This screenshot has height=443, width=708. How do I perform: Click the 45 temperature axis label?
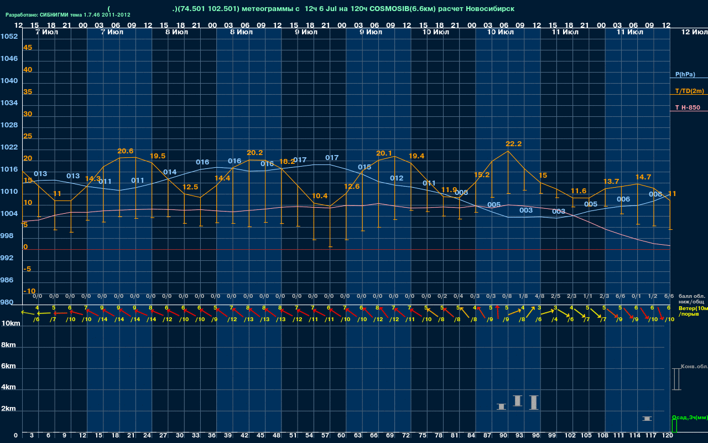tap(28, 47)
